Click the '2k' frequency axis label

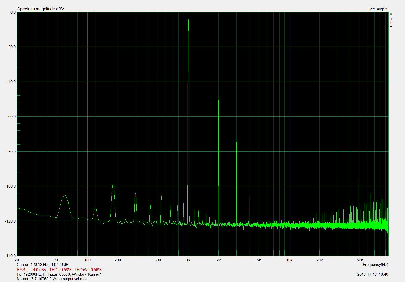click(x=219, y=260)
